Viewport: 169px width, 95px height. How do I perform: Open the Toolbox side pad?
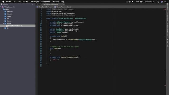[167, 7]
